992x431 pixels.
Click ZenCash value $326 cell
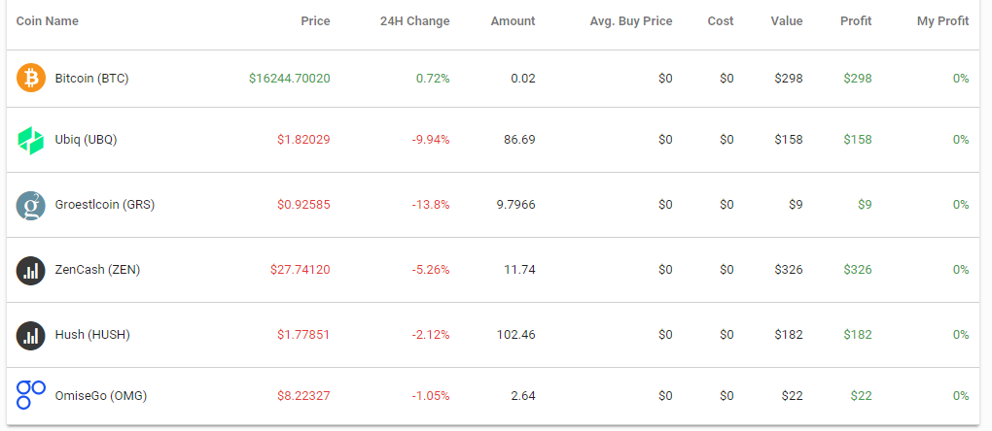[x=789, y=270]
